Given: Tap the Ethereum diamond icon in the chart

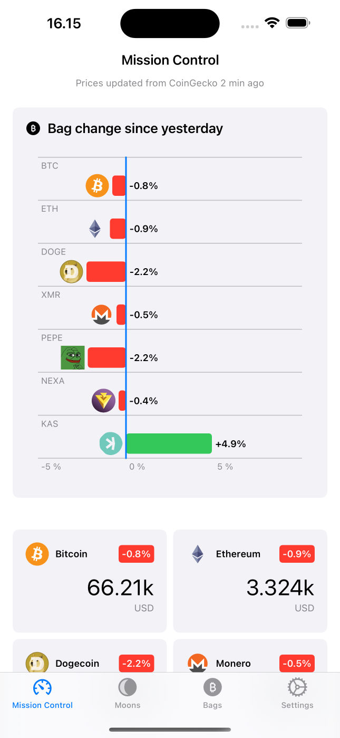Looking at the screenshot, I should (95, 229).
